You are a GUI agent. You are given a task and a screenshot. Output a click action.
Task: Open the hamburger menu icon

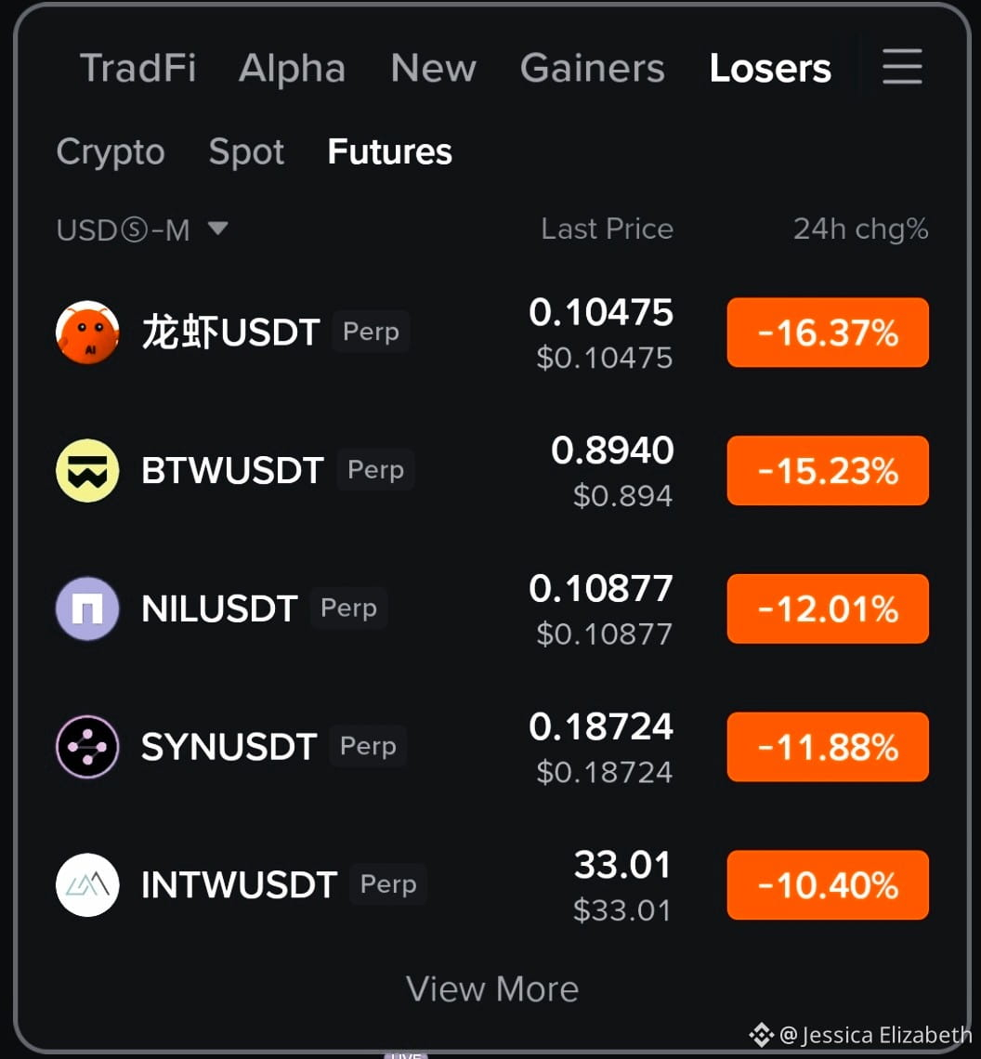[x=902, y=66]
